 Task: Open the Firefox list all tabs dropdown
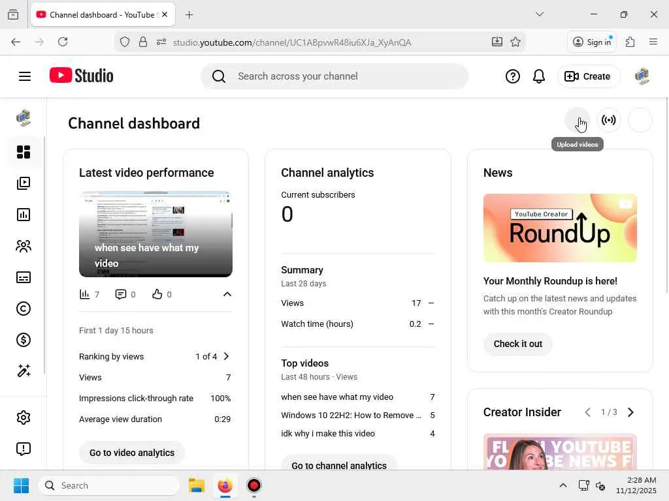[539, 14]
